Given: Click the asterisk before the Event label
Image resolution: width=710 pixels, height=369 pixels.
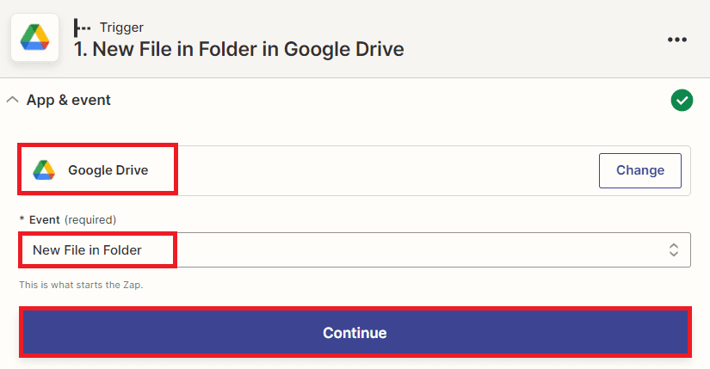Looking at the screenshot, I should tap(22, 219).
